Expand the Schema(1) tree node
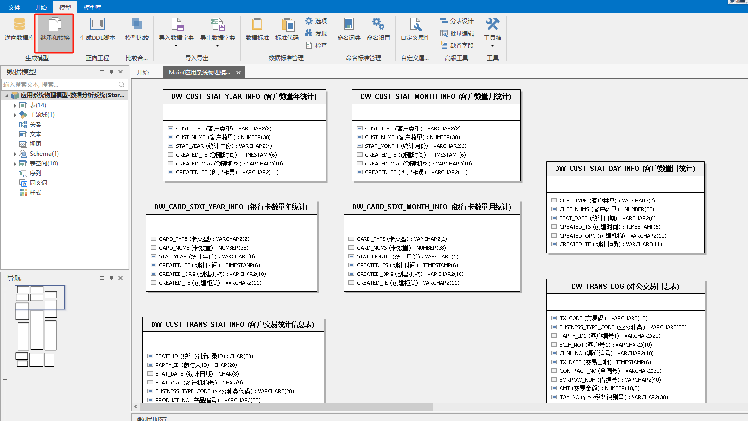This screenshot has width=748, height=421. [x=15, y=154]
